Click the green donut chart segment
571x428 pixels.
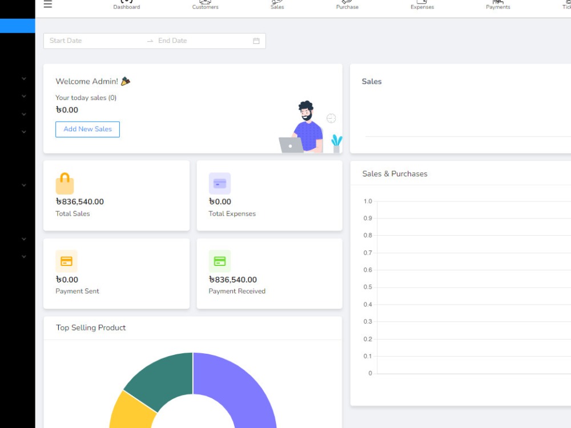coord(162,381)
